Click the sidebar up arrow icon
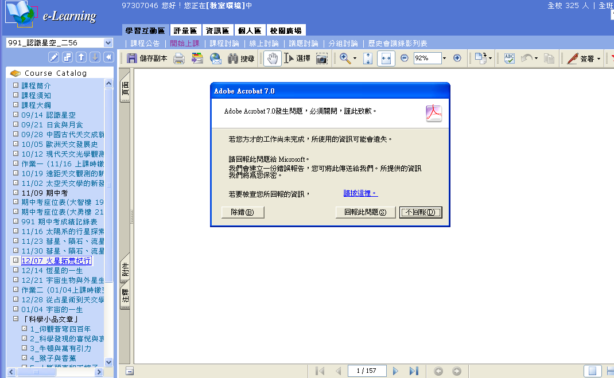This screenshot has width=614, height=378. (81, 57)
